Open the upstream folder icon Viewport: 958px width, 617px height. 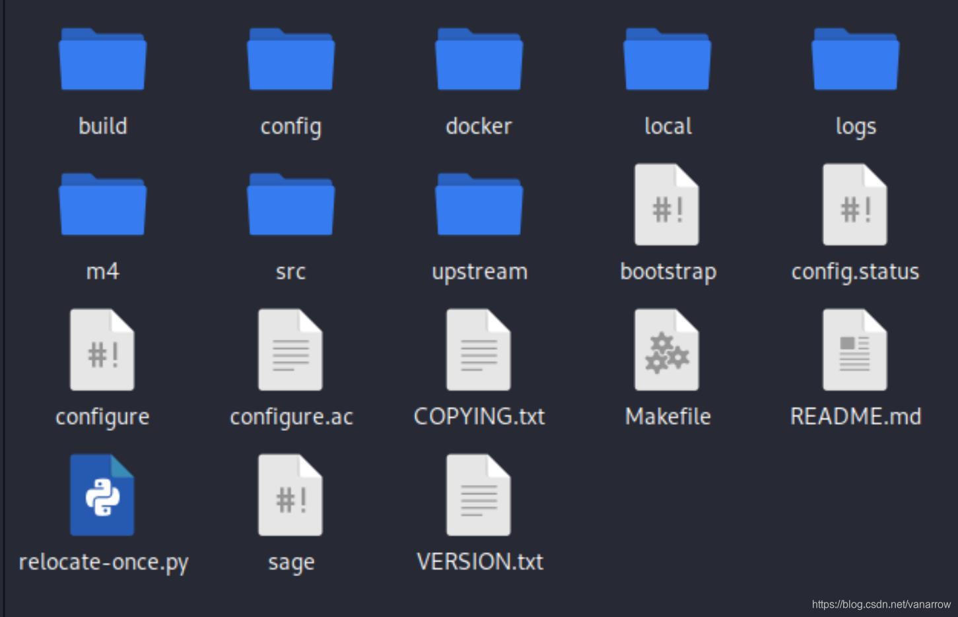(479, 204)
